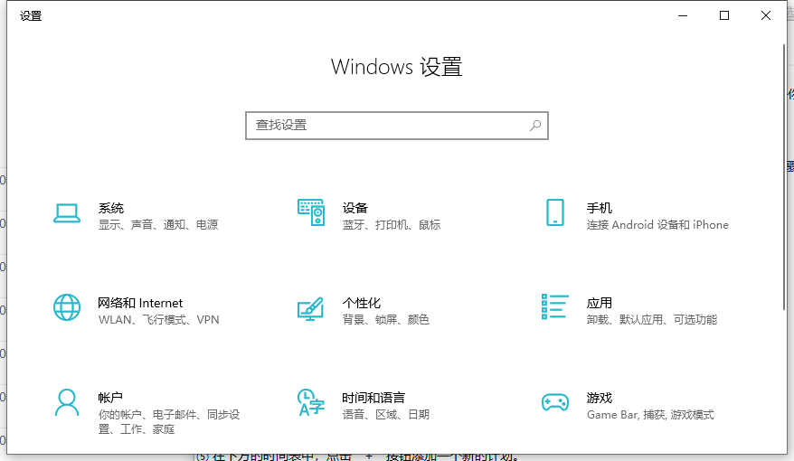Screen dimensions: 794x461
Task: Click the clock and letter 时间和语言 icon
Action: click(310, 402)
